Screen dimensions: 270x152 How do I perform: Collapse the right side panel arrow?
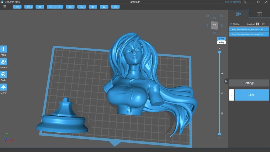click(226, 81)
